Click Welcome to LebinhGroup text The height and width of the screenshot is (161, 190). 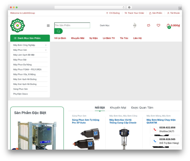pos(22,13)
